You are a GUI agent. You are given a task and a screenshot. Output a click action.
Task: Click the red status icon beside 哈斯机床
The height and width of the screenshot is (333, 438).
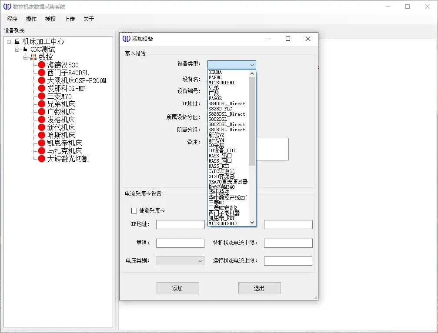click(42, 135)
